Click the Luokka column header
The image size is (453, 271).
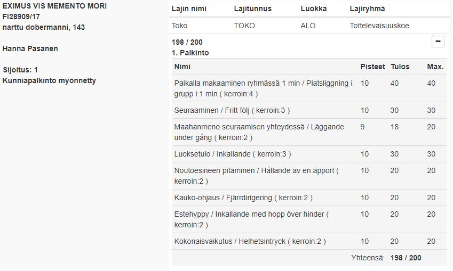[313, 9]
